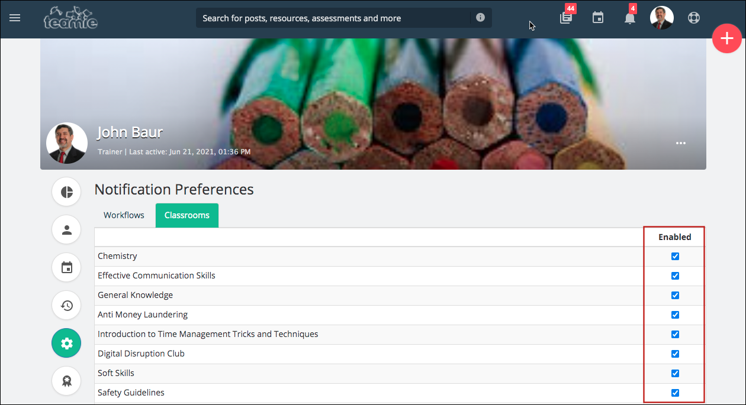This screenshot has height=405, width=746.
Task: Click the red plus create button
Action: point(727,38)
